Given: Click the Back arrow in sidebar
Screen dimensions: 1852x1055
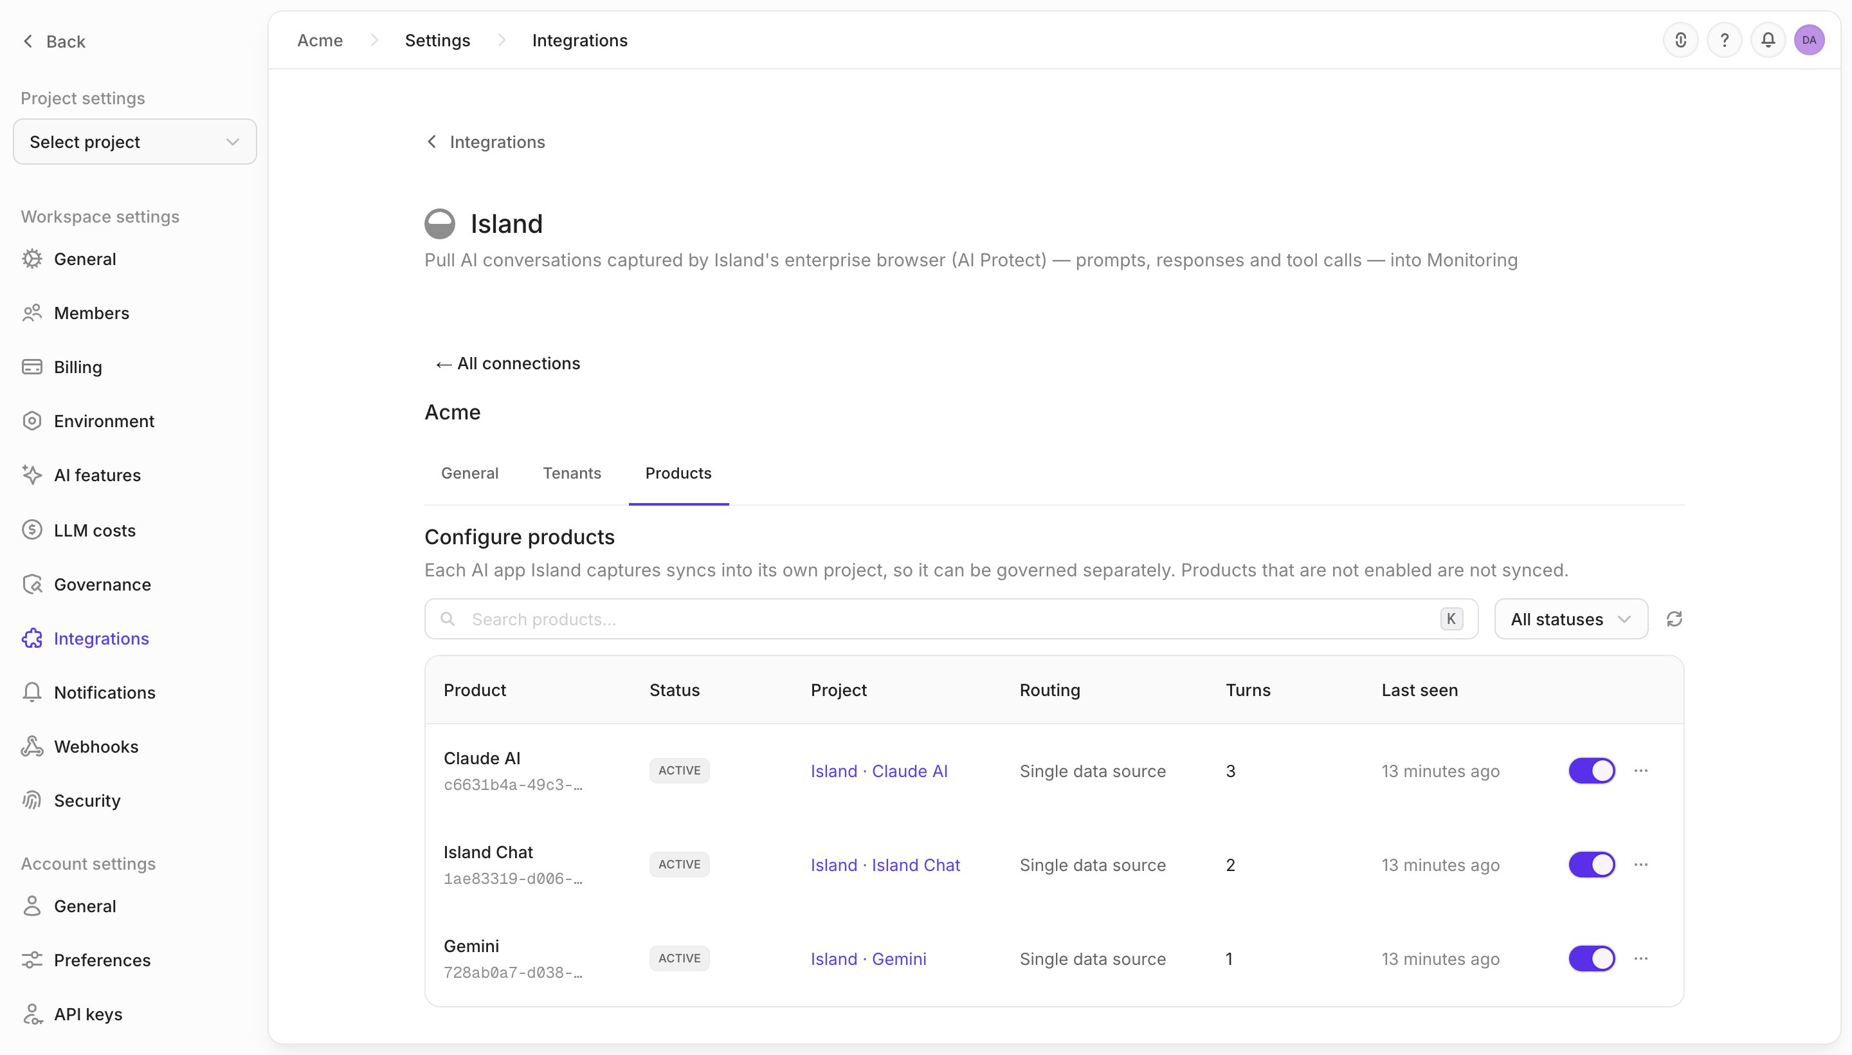Looking at the screenshot, I should (28, 41).
